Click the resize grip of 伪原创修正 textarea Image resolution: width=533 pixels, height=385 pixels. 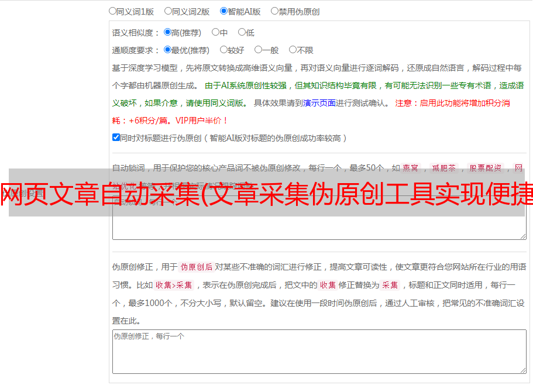(x=523, y=370)
